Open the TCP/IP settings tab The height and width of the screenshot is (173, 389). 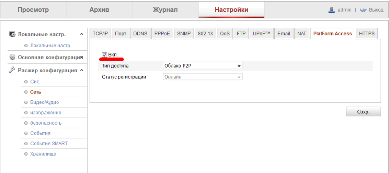click(x=100, y=33)
